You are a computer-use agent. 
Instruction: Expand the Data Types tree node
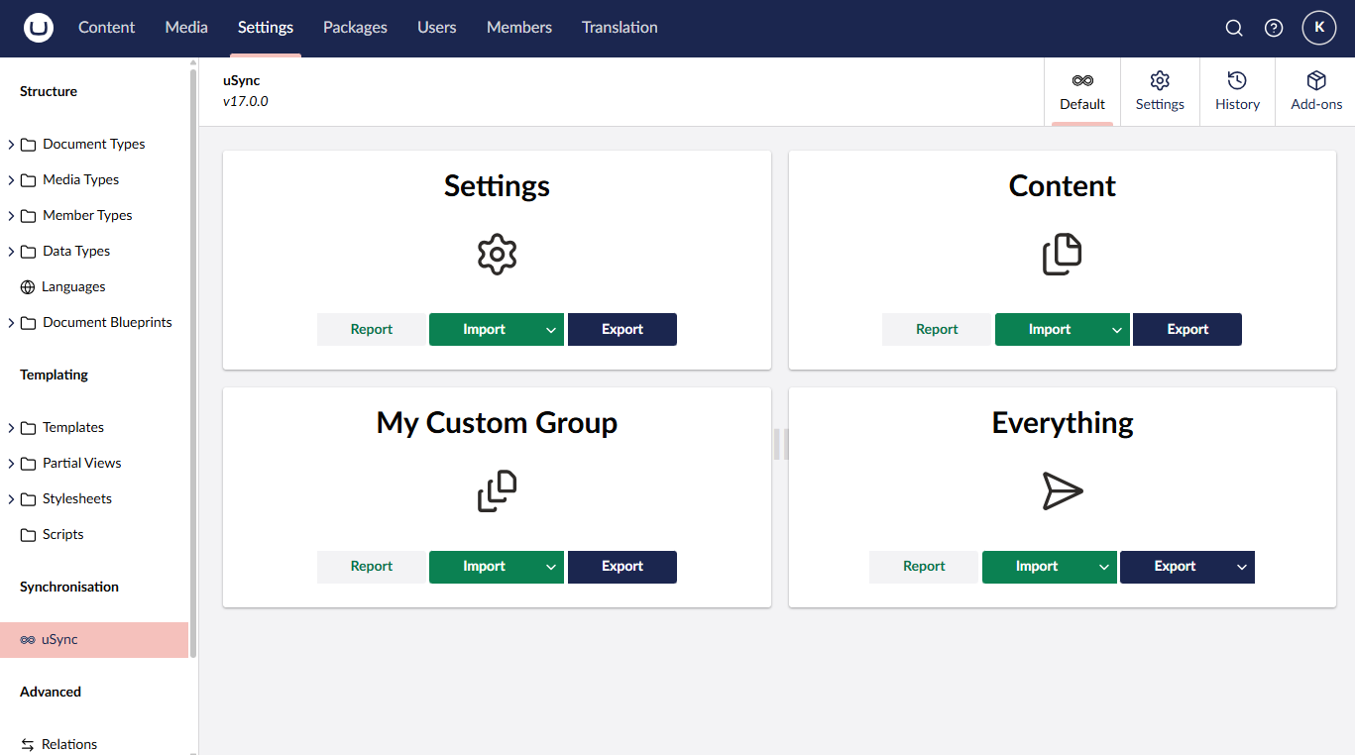pos(11,252)
